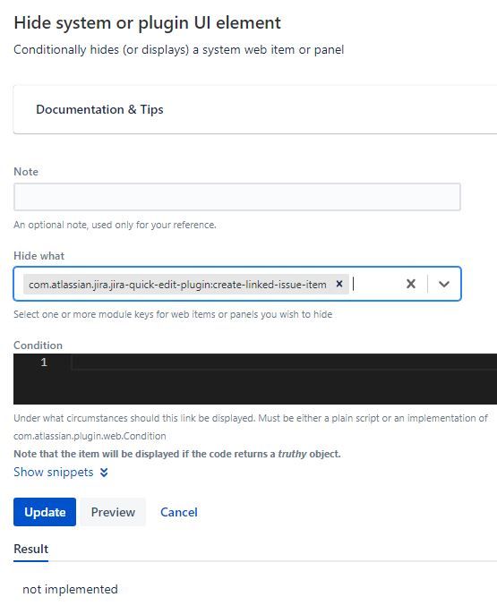Image resolution: width=497 pixels, height=614 pixels.
Task: Switch to the Result tab
Action: (31, 549)
